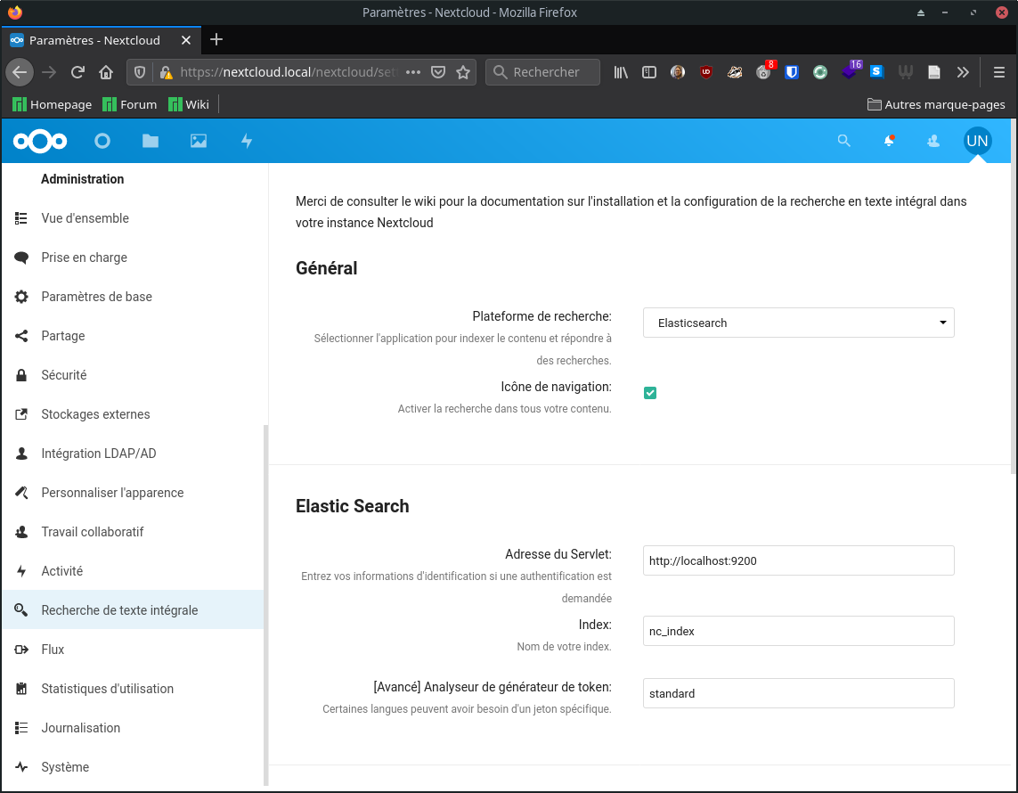
Task: Close the Paramètres - Nextcloud tab
Action: [185, 40]
